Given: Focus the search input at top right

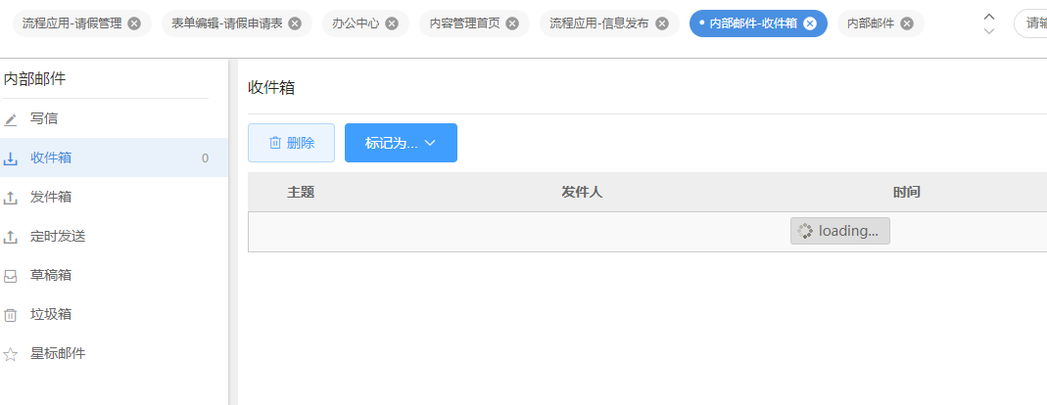Looking at the screenshot, I should pyautogui.click(x=1030, y=23).
